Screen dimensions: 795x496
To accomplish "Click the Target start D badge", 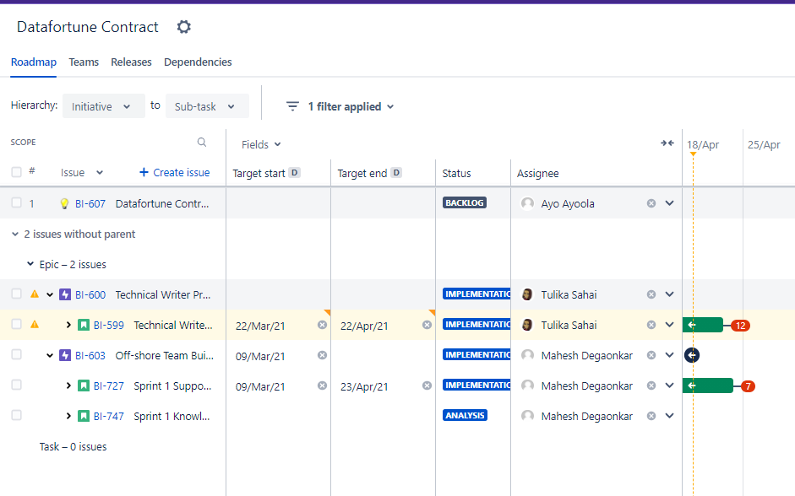I will (295, 173).
